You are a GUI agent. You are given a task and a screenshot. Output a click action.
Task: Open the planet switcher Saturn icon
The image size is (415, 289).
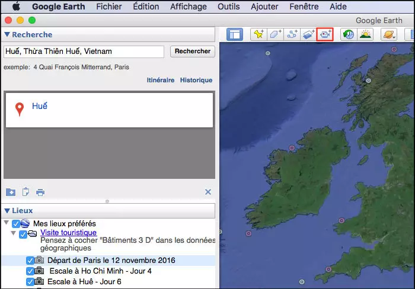(389, 34)
